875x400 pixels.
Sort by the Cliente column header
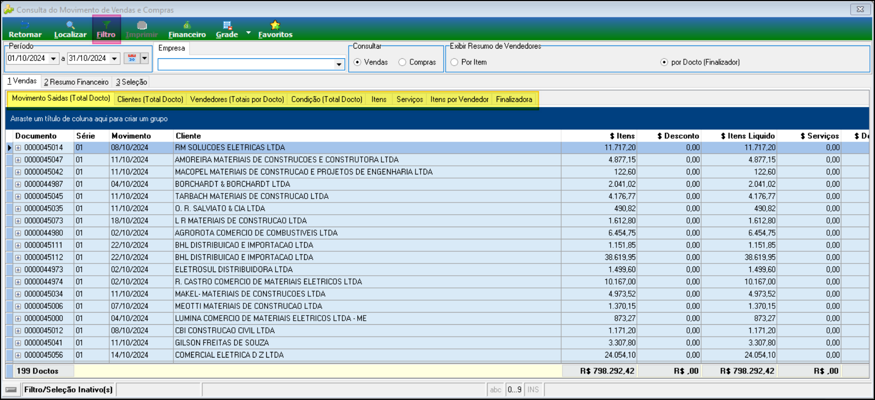click(x=367, y=136)
